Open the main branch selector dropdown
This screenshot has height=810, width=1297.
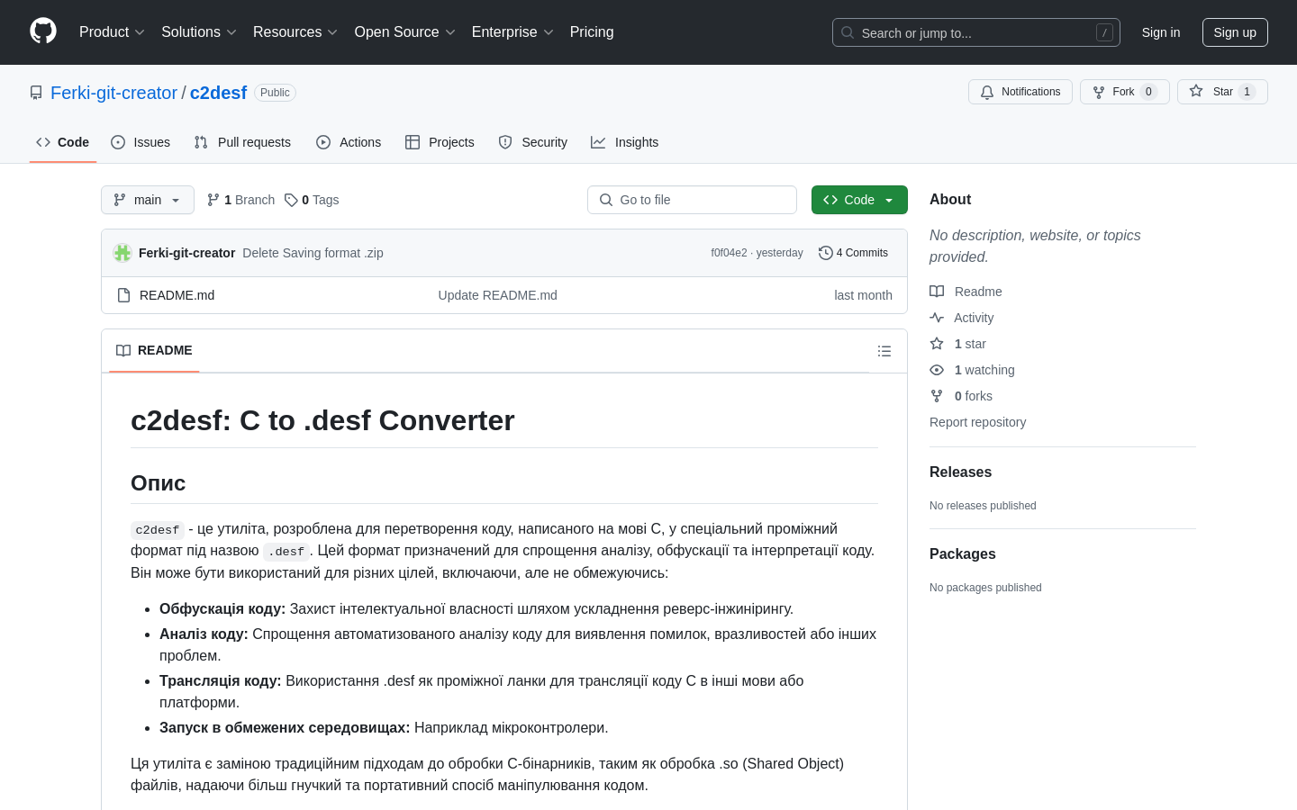(148, 200)
